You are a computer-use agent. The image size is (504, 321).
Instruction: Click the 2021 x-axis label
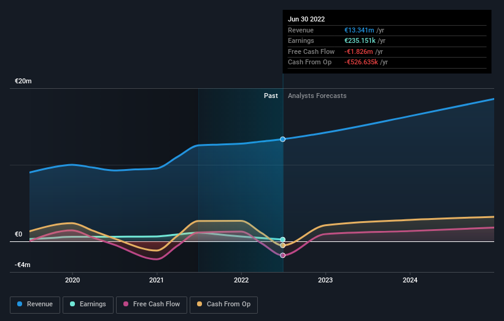[x=157, y=280]
